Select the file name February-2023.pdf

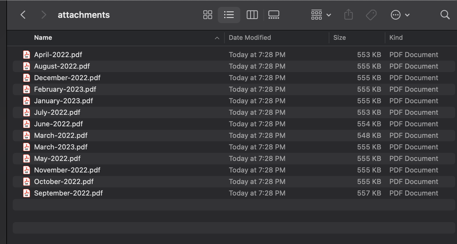65,89
